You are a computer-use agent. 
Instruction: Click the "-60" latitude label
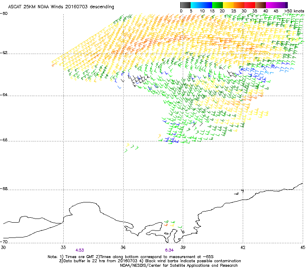coord(4,14)
